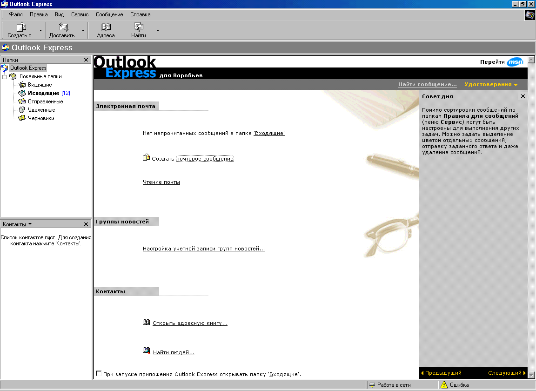
Task: Click the scrollbar up arrow of the main page
Action: (x=531, y=60)
